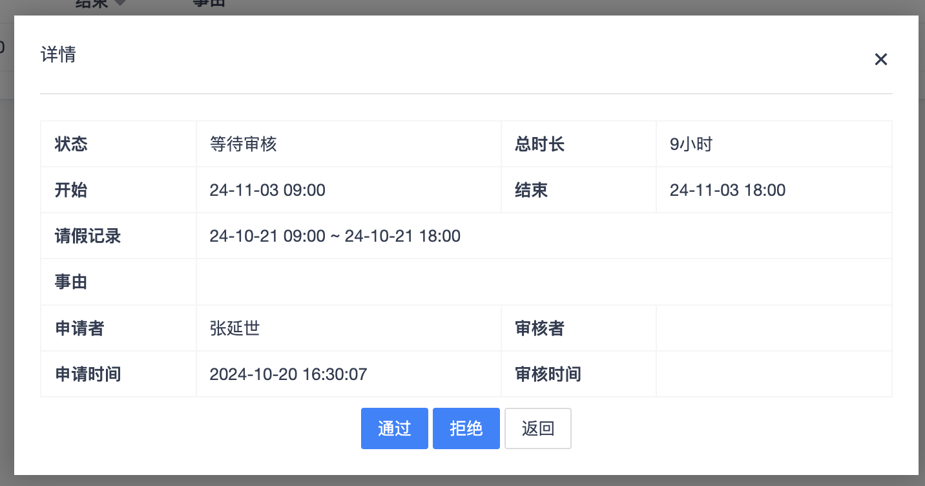Select the 9小时 total duration value
925x486 pixels.
click(691, 144)
